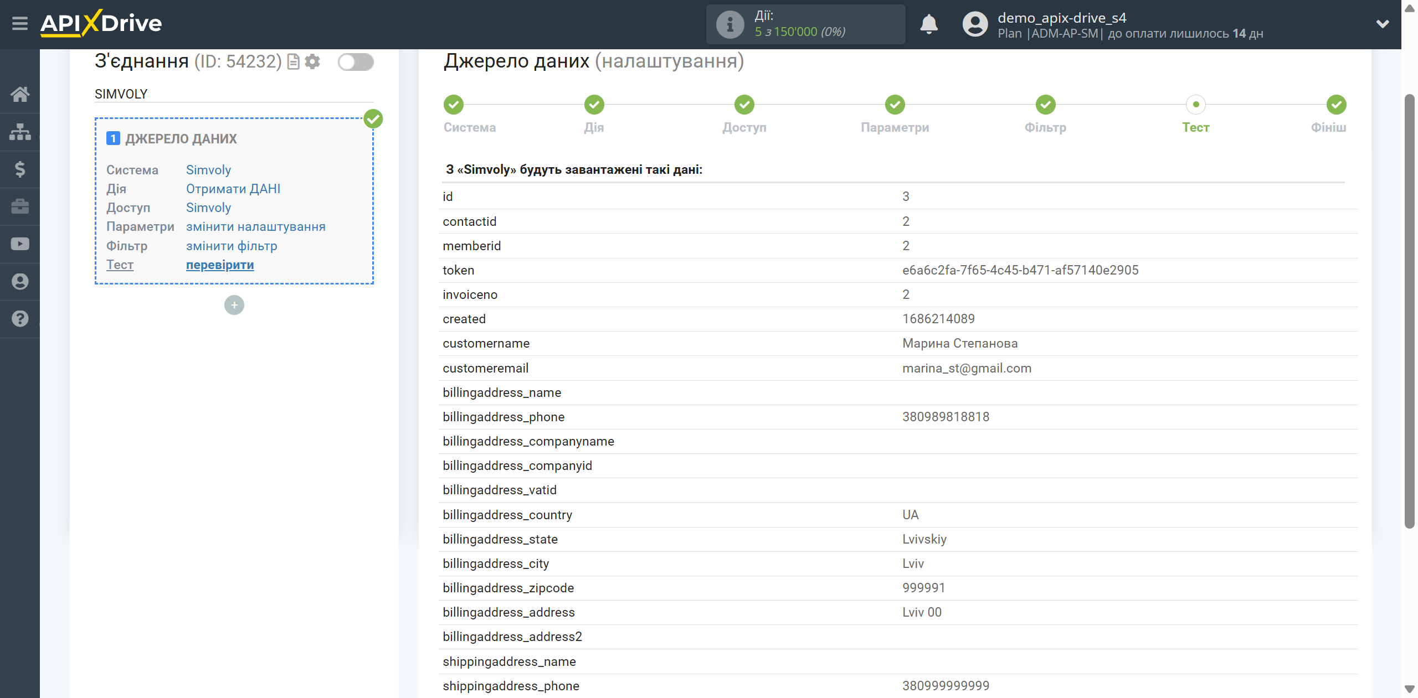
Task: Open the Simvoly access link
Action: click(x=208, y=208)
